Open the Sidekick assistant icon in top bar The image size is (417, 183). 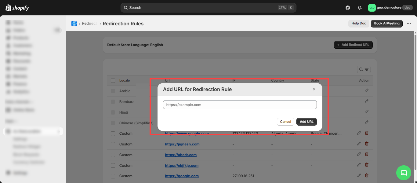click(348, 8)
